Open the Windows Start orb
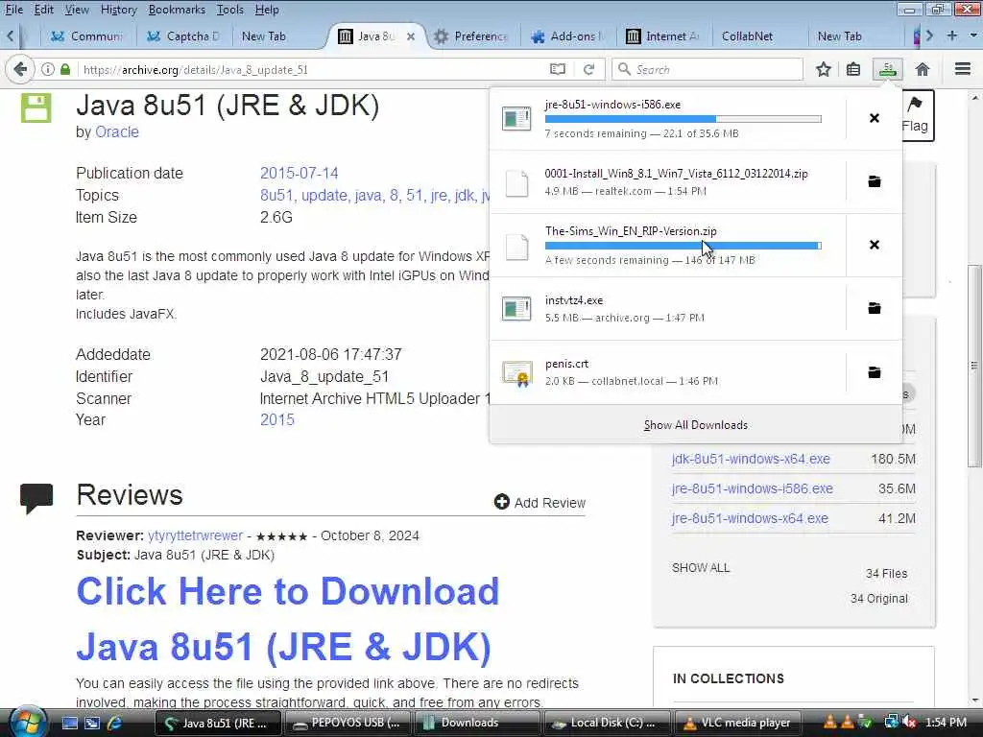Image resolution: width=983 pixels, height=737 pixels. pyautogui.click(x=27, y=722)
